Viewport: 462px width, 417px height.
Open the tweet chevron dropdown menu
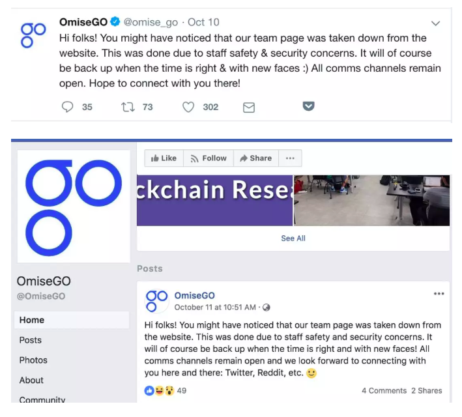click(435, 23)
